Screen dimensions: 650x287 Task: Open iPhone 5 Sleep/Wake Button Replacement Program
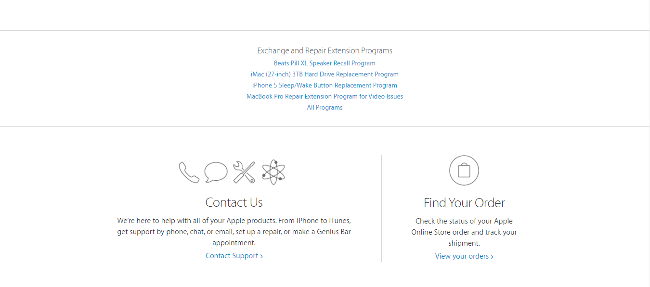[x=325, y=85]
